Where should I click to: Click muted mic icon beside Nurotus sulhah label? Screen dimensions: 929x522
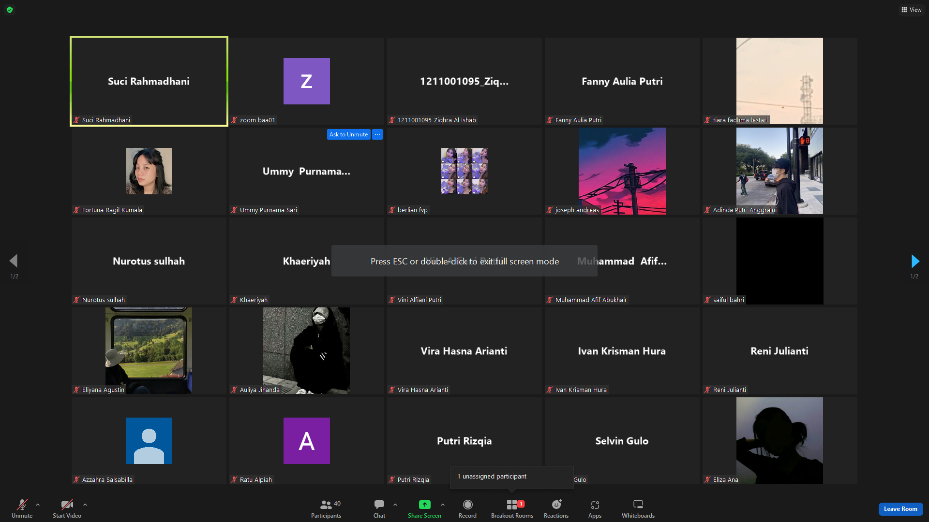pos(76,300)
